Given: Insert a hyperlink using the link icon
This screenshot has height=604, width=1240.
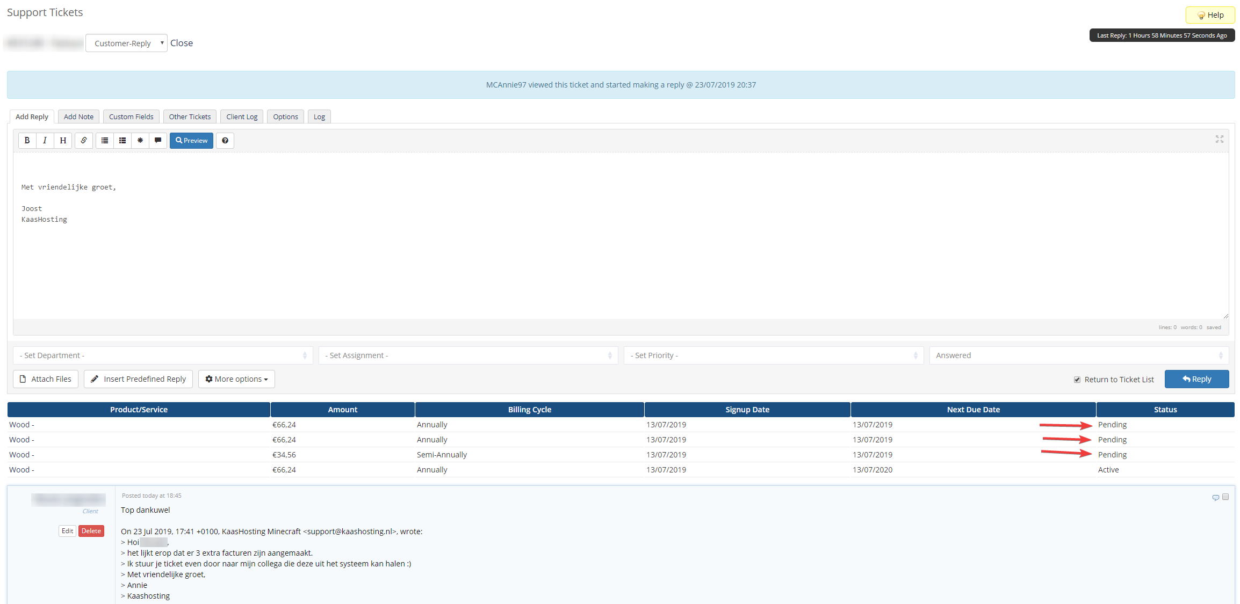Looking at the screenshot, I should [x=84, y=141].
